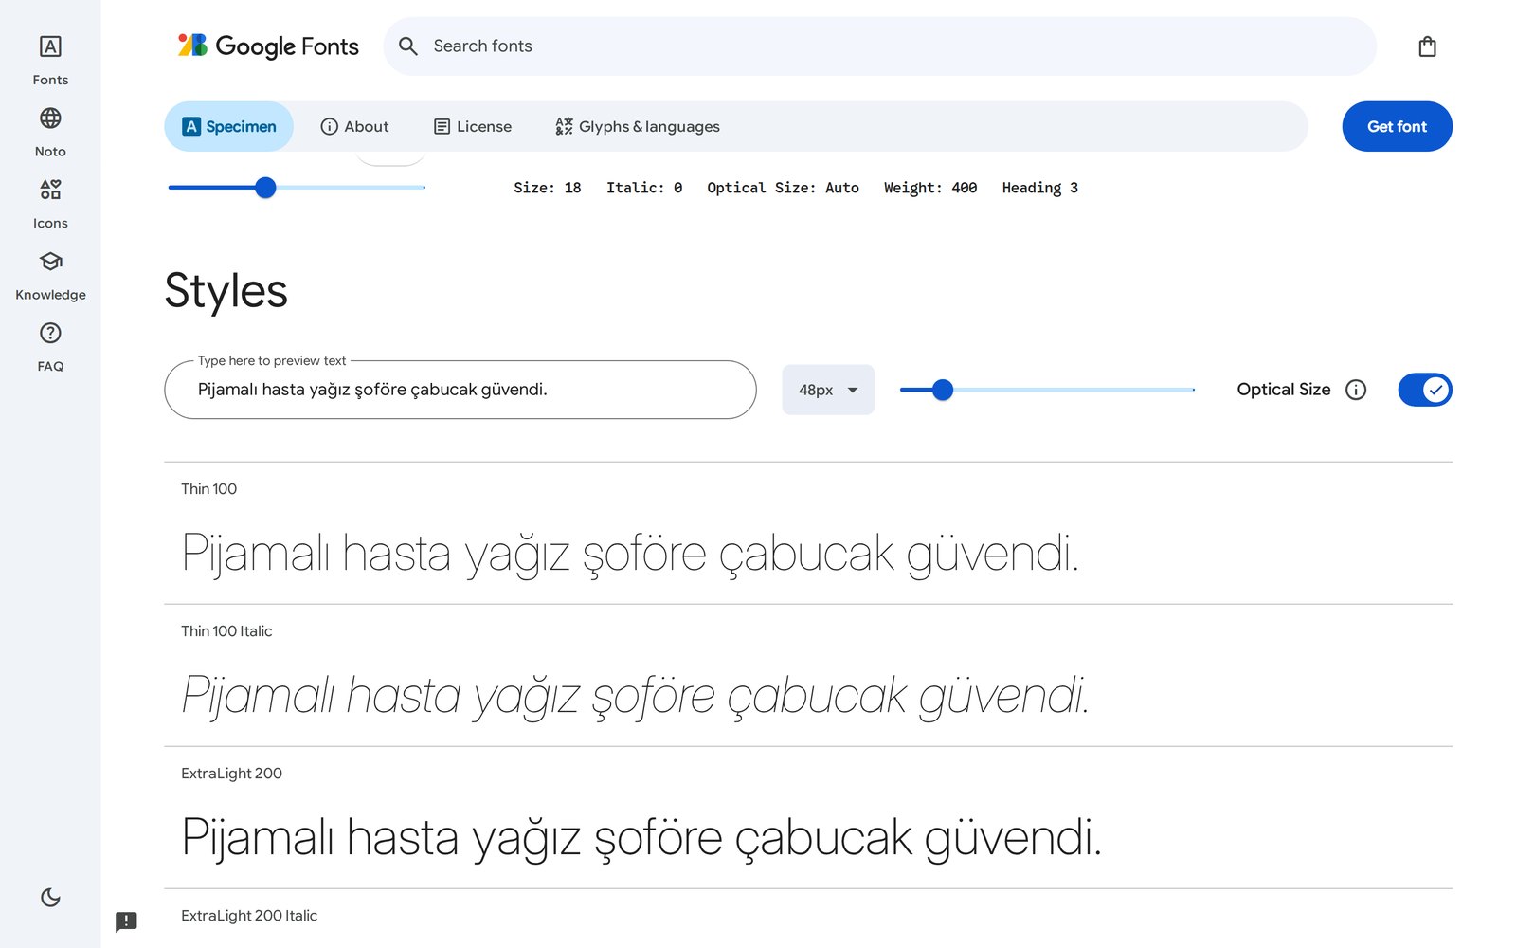Viewport: 1516px width, 948px height.
Task: Click the ExtraLight 200 label
Action: tap(231, 774)
